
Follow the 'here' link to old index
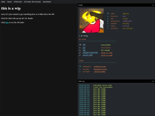pos(7,23)
